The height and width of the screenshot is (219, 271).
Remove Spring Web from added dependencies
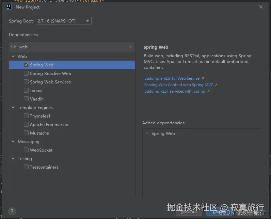pos(147,133)
